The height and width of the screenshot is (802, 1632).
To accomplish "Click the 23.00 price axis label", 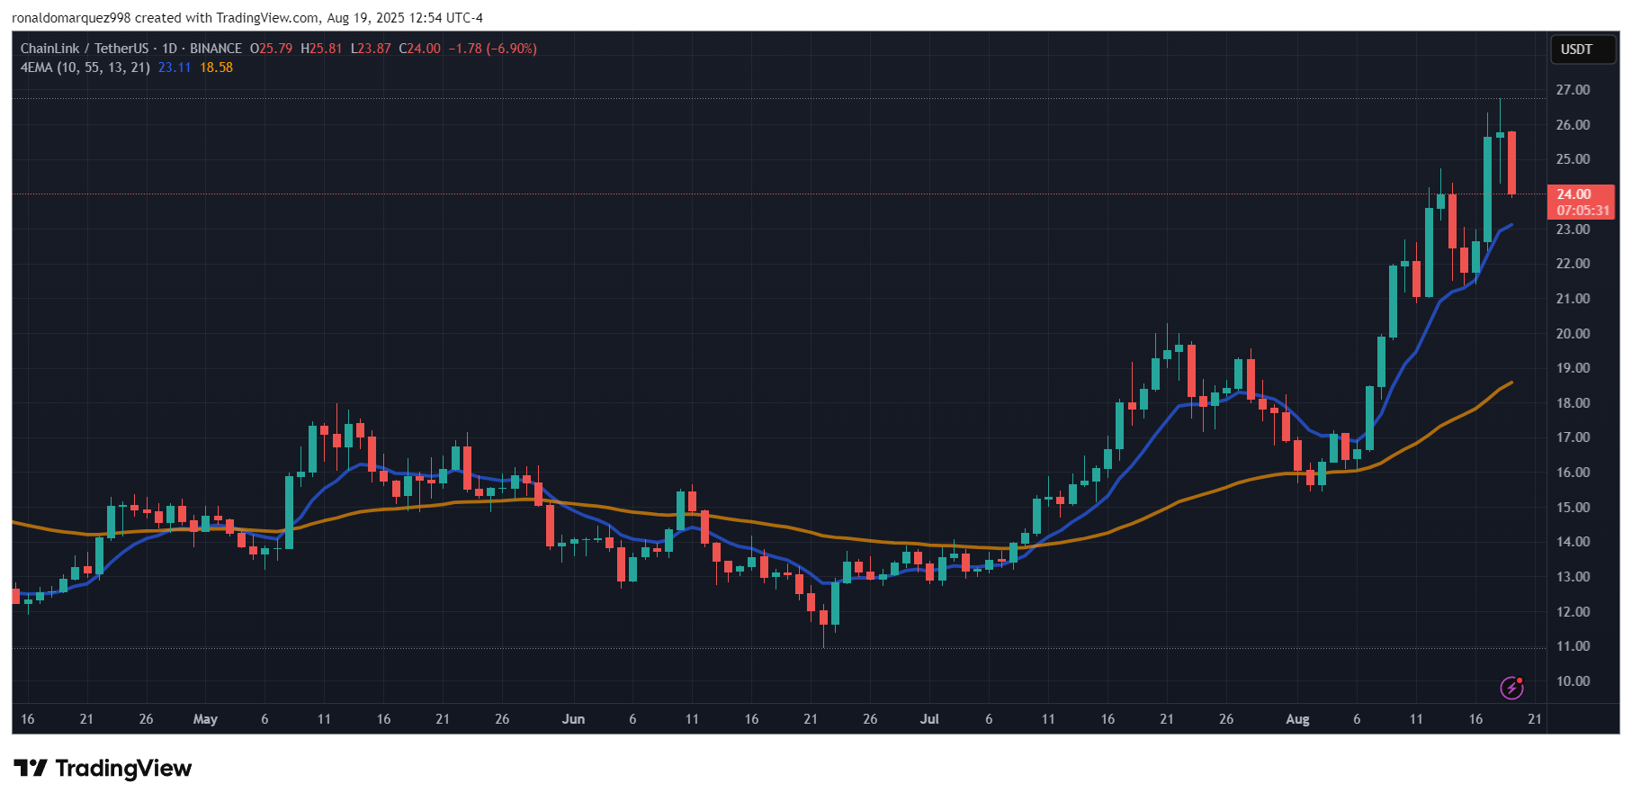I will (x=1573, y=230).
